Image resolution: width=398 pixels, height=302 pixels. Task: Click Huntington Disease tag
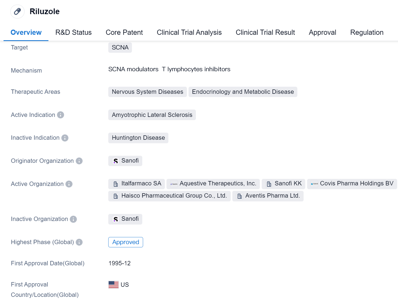[x=138, y=138]
